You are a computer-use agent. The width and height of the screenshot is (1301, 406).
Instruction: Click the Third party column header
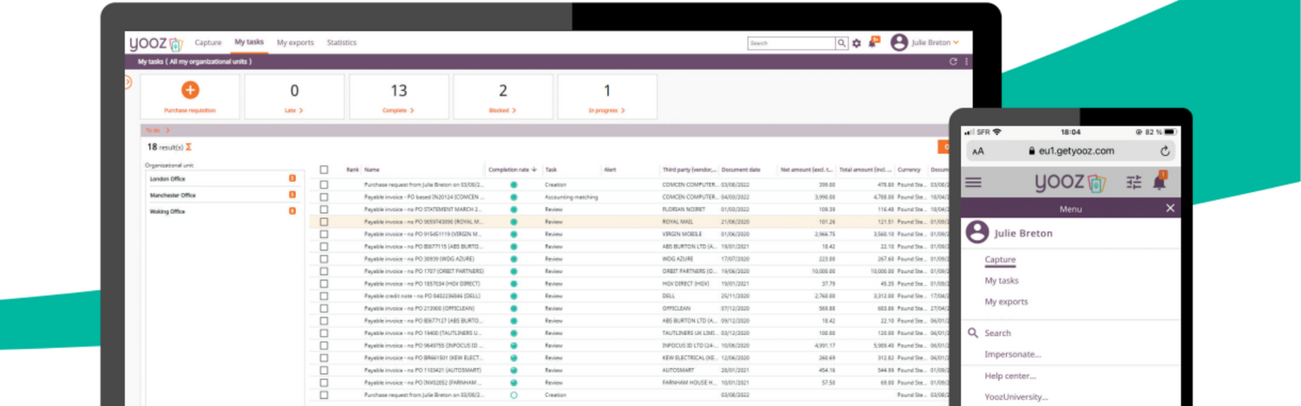(690, 170)
